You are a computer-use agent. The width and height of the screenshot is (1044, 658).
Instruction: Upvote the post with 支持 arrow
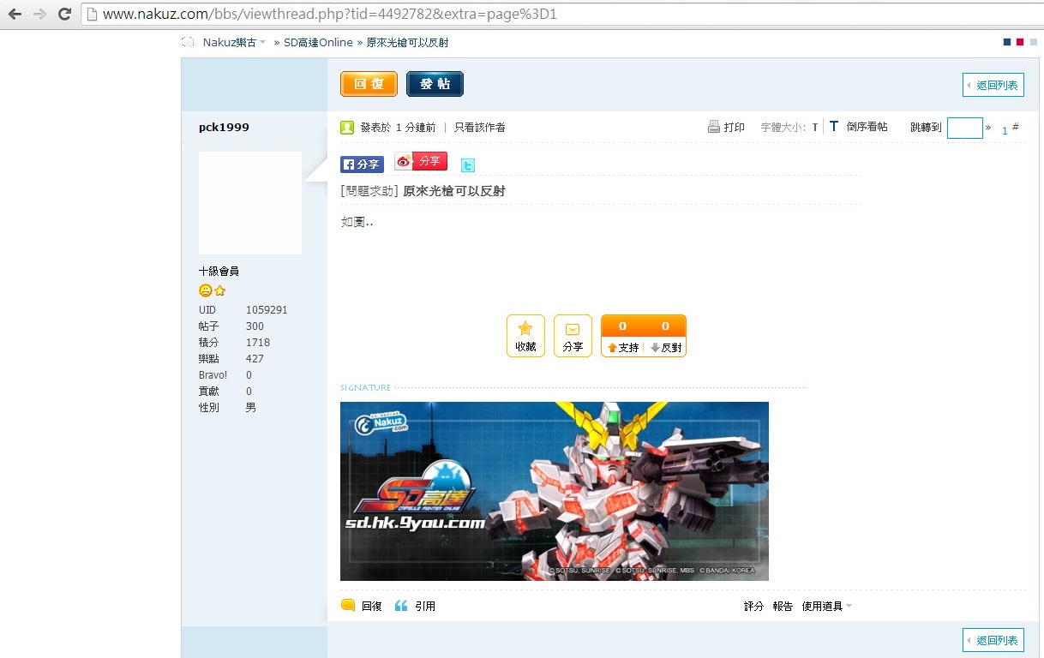[x=623, y=347]
